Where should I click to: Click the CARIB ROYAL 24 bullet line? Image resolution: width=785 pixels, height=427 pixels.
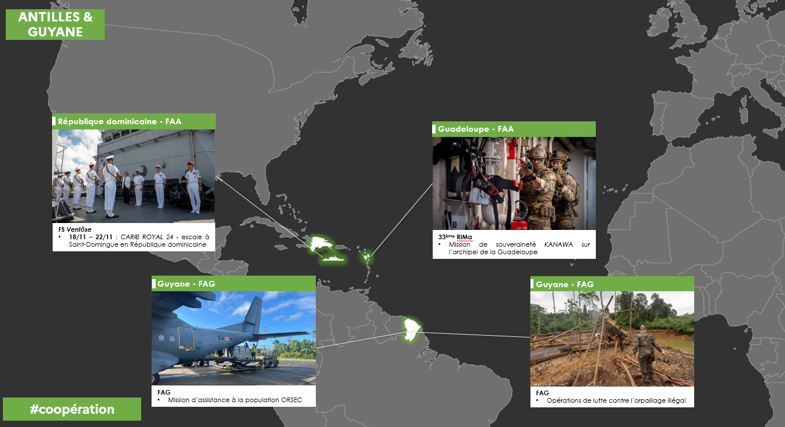pyautogui.click(x=134, y=240)
